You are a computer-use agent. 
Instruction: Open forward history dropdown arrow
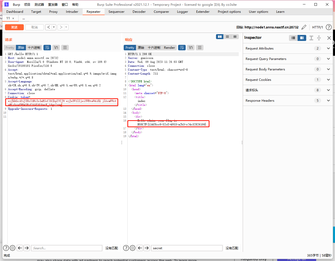[x=66, y=27]
